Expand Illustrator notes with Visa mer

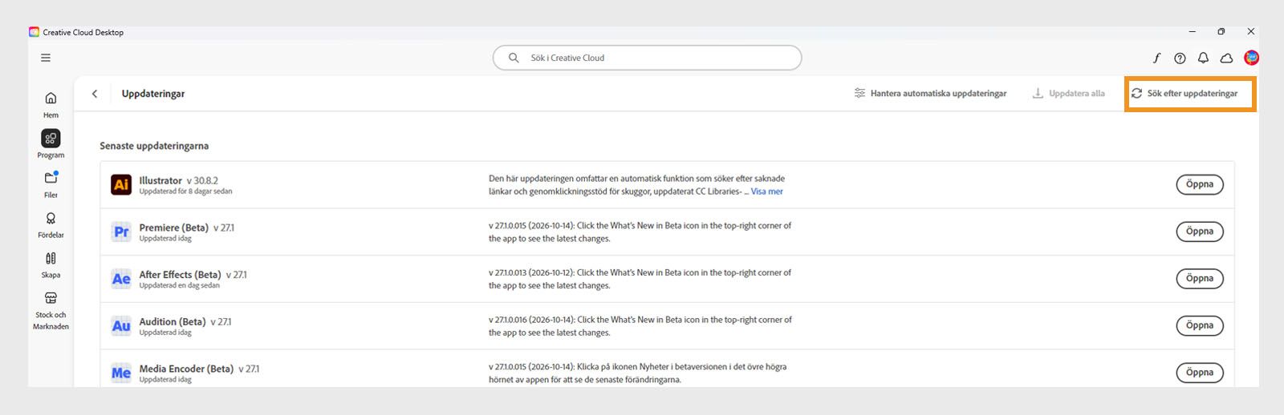766,191
